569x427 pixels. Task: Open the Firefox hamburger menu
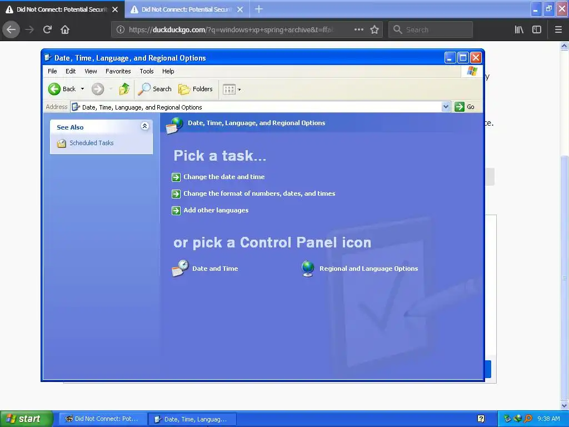point(558,29)
